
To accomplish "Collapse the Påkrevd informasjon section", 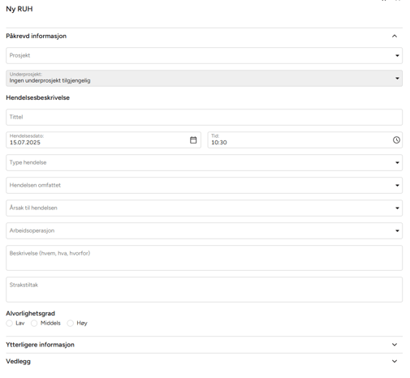I will click(395, 36).
